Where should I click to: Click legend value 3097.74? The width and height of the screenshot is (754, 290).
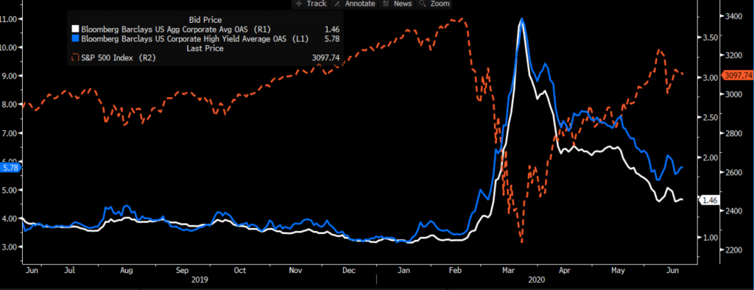(326, 57)
